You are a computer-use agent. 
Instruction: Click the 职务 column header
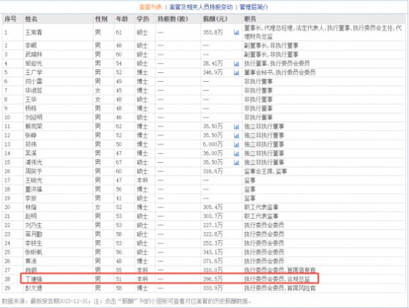coord(250,19)
